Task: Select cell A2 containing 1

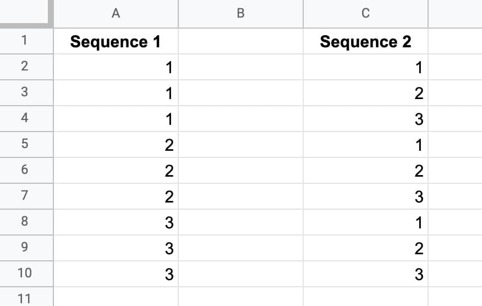Action: click(116, 67)
